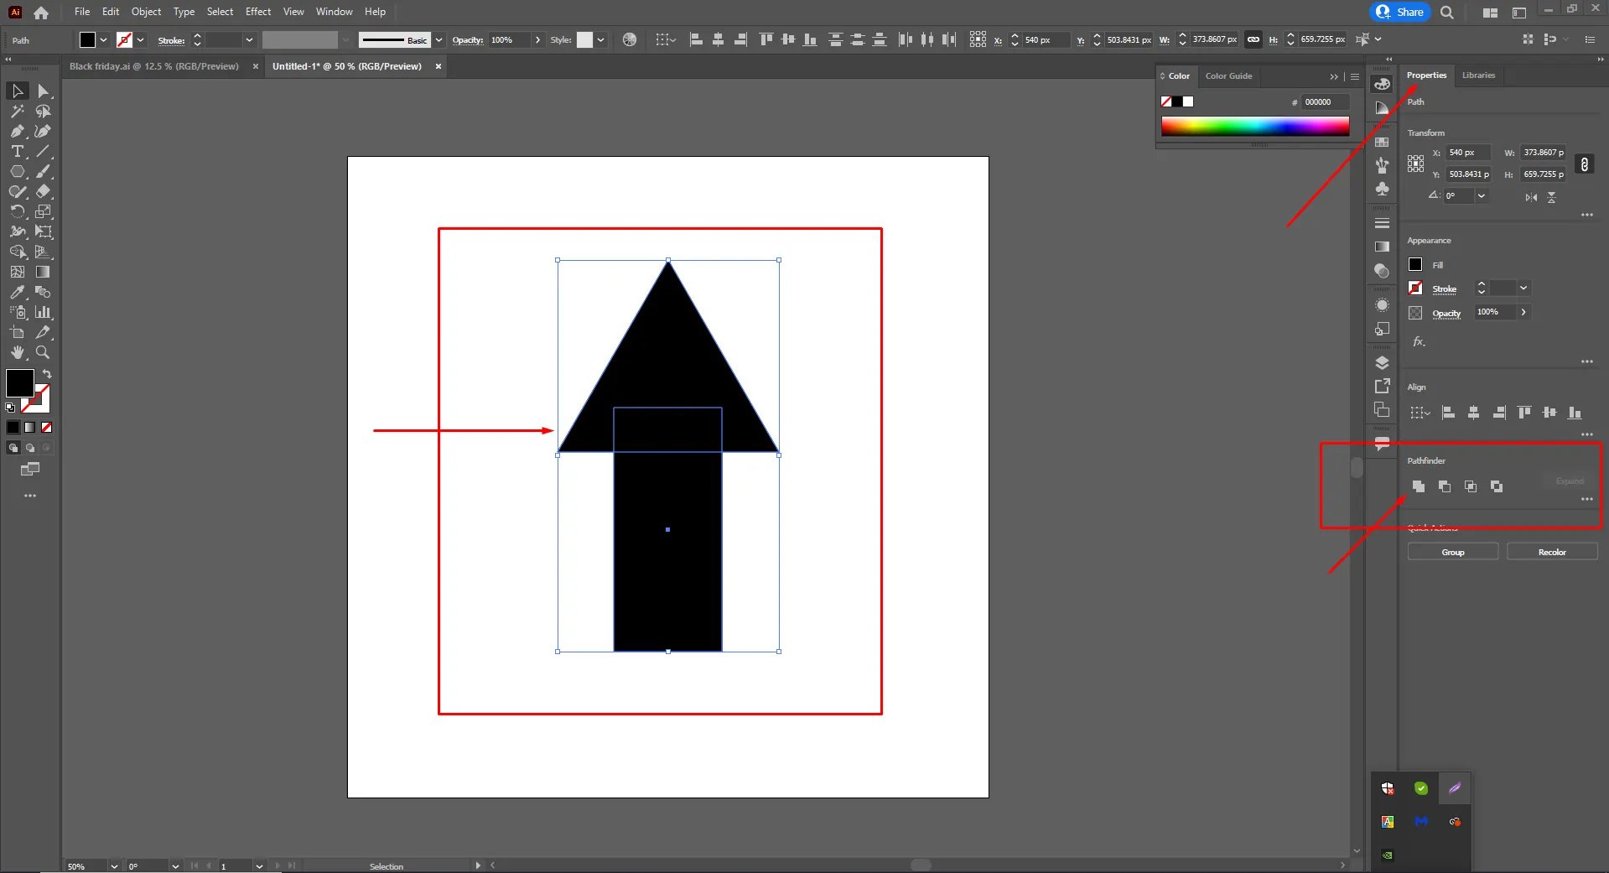
Task: Activate the Zoom tool
Action: (x=43, y=352)
